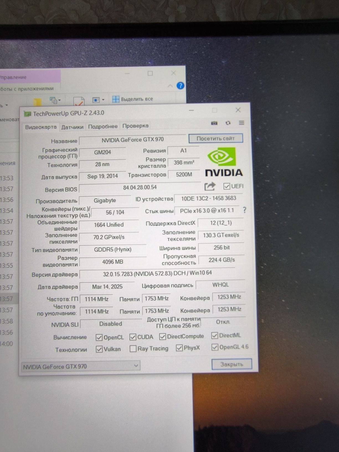Click the 'GDDR5 (Hynix)' memory type value
Viewport: 339px width, 452px height.
pos(113,249)
